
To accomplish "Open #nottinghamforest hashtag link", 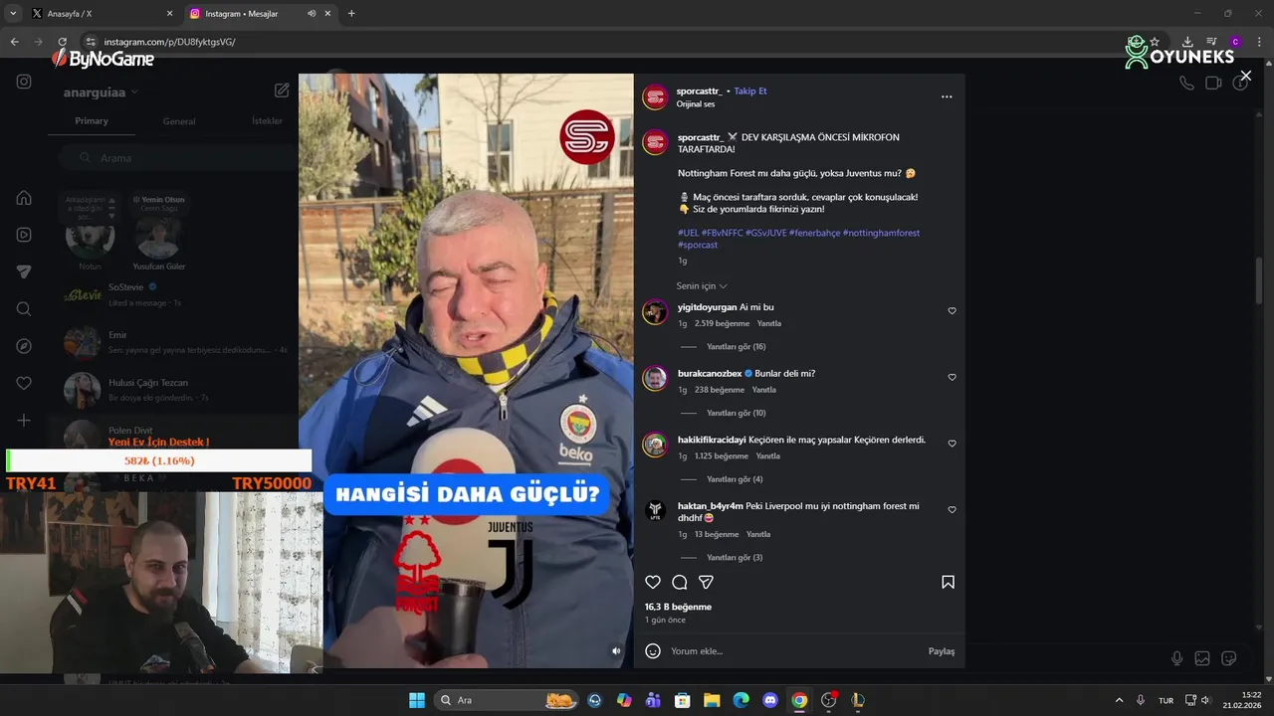I will point(881,233).
